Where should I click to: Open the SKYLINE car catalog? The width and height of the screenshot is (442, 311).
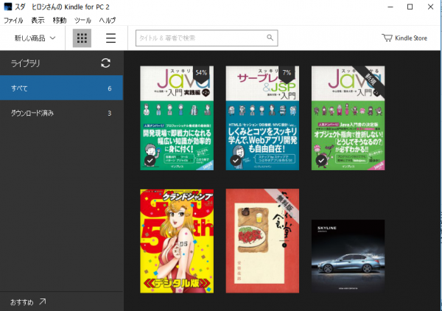(348, 256)
